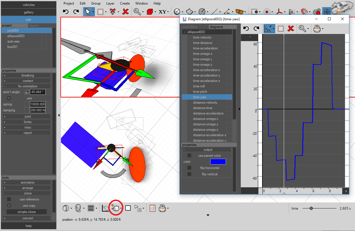Click the red X in Diagram window toolbar
Image resolution: width=355 pixels, height=231 pixels.
(291, 29)
